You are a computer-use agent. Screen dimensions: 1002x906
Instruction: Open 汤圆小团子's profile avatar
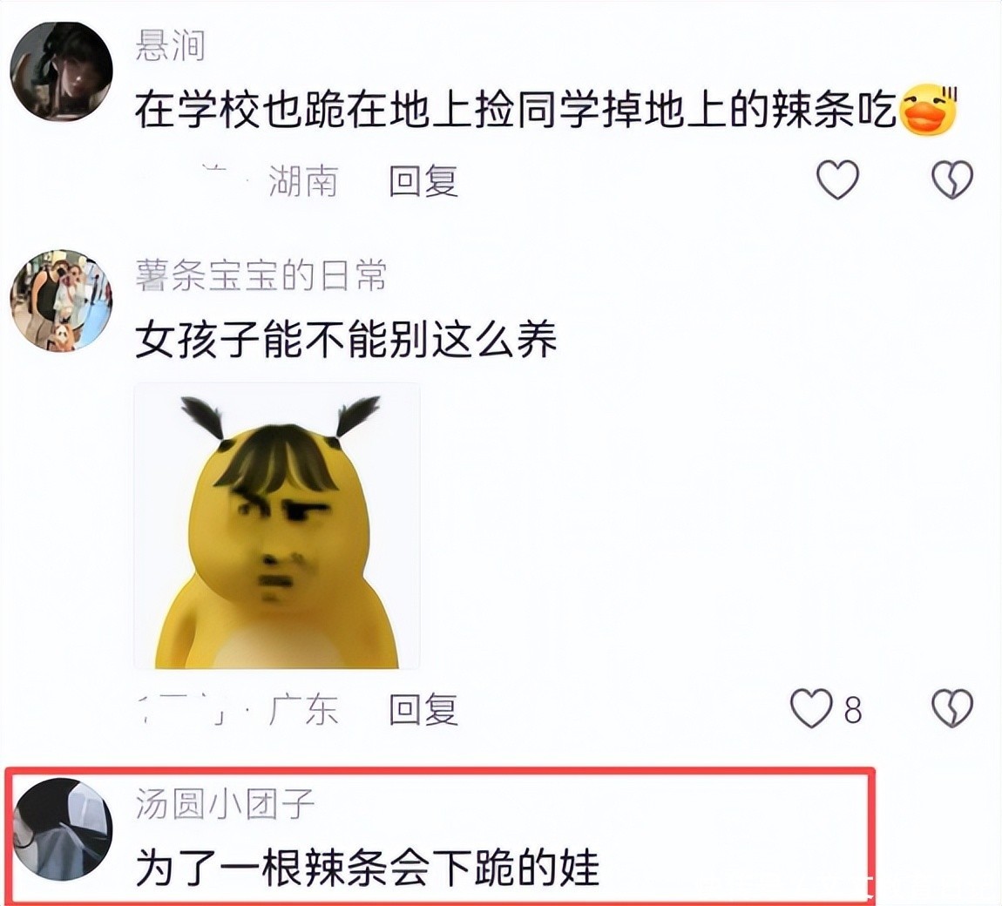[62, 828]
